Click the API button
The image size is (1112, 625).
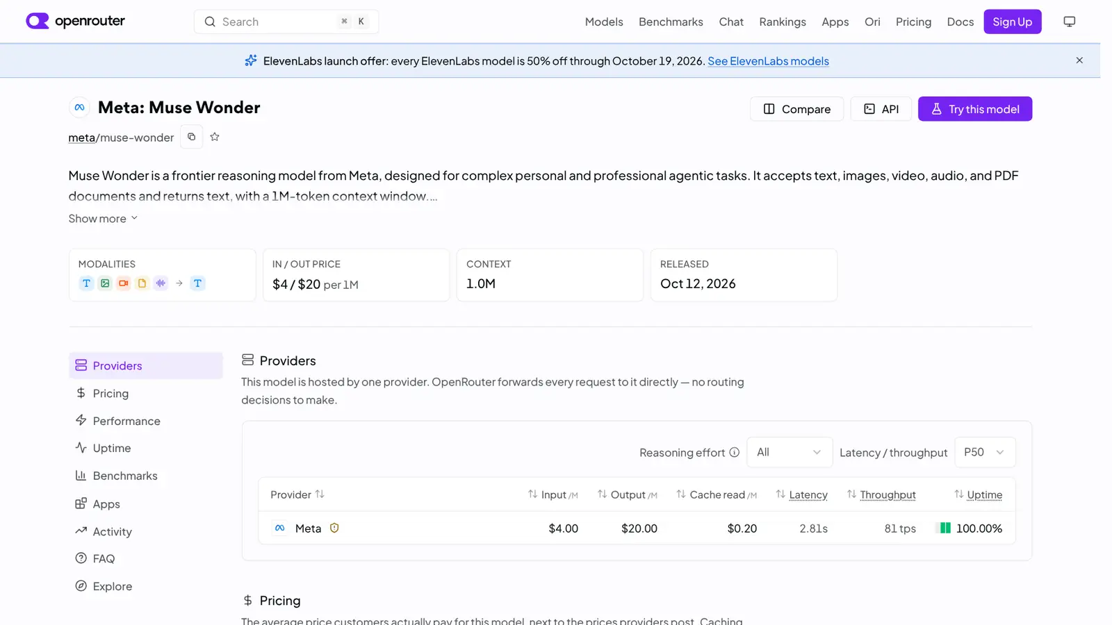point(881,109)
